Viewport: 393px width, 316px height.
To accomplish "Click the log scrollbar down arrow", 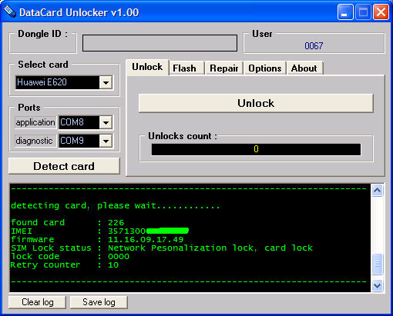I will 377,285.
